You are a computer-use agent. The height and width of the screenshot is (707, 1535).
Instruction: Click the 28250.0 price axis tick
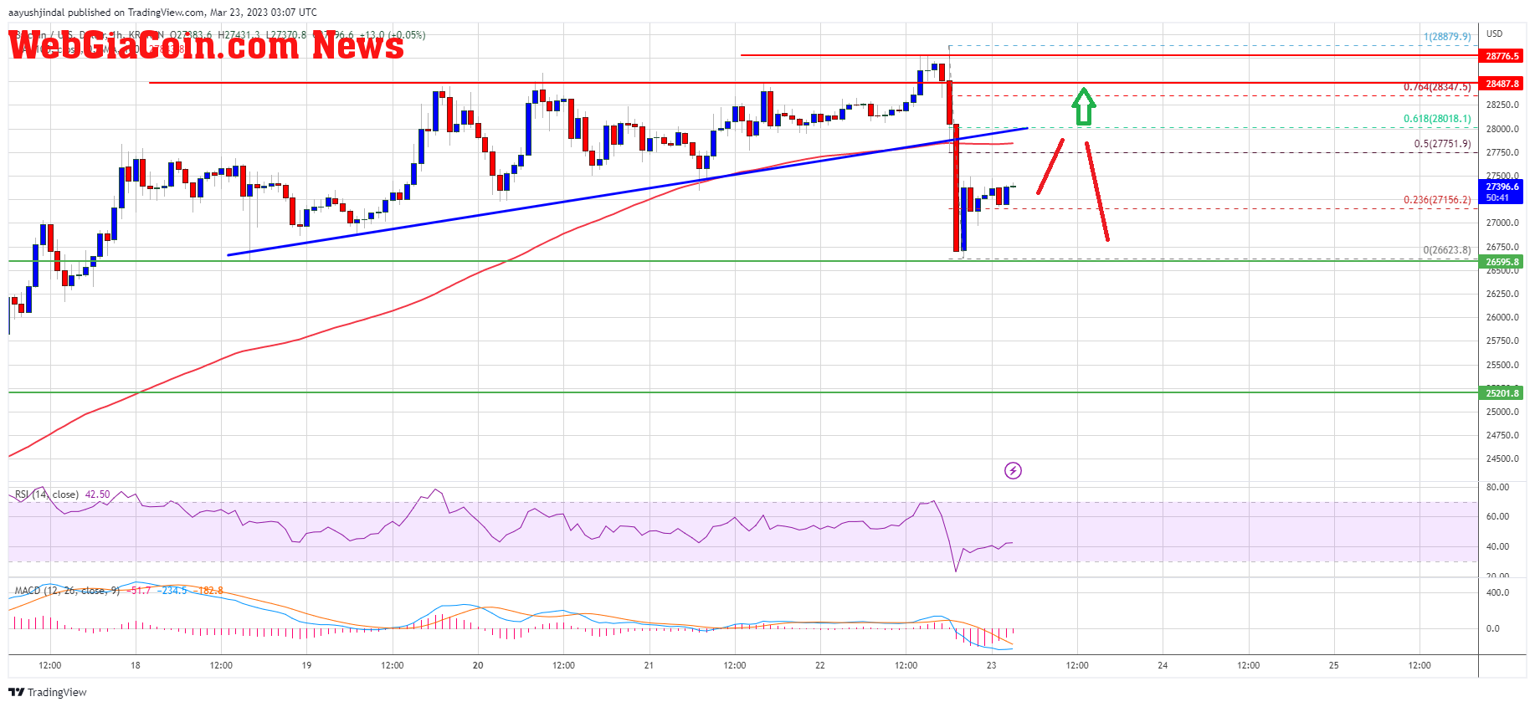click(x=1502, y=105)
